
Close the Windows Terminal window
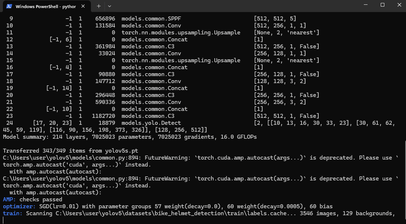pyautogui.click(x=399, y=5)
